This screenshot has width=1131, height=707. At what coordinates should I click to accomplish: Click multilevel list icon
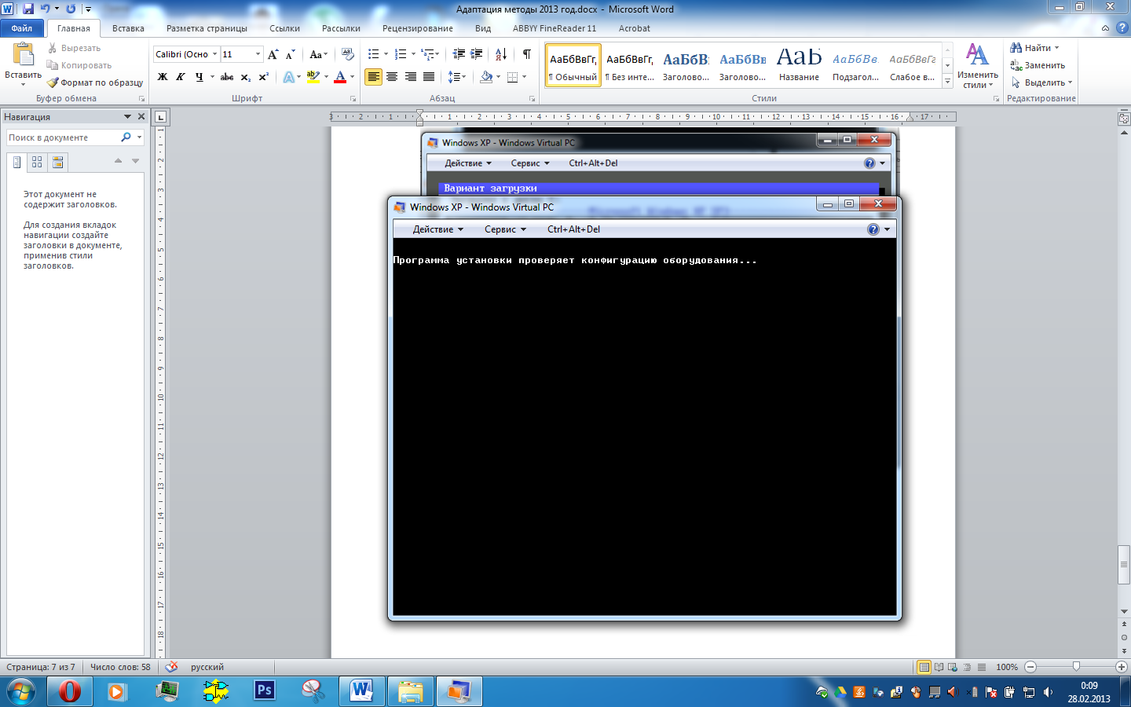(x=426, y=54)
